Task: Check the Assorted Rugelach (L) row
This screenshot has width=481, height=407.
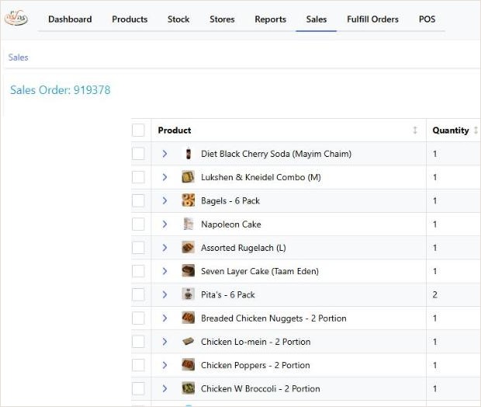Action: tap(138, 248)
